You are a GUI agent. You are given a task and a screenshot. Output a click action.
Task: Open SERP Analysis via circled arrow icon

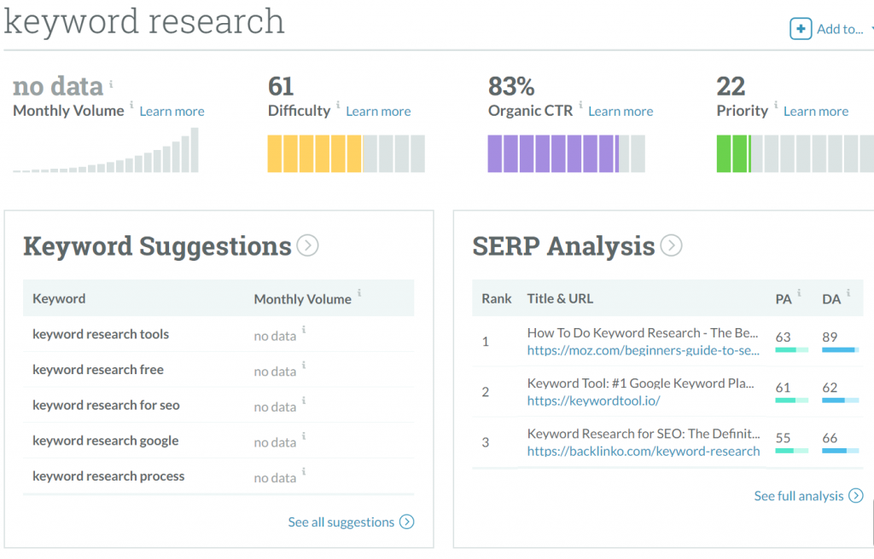coord(672,246)
